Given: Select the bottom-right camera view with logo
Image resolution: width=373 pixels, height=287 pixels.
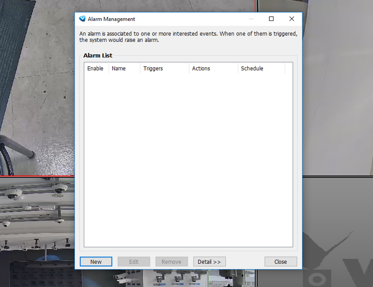Looking at the screenshot, I should (x=337, y=232).
